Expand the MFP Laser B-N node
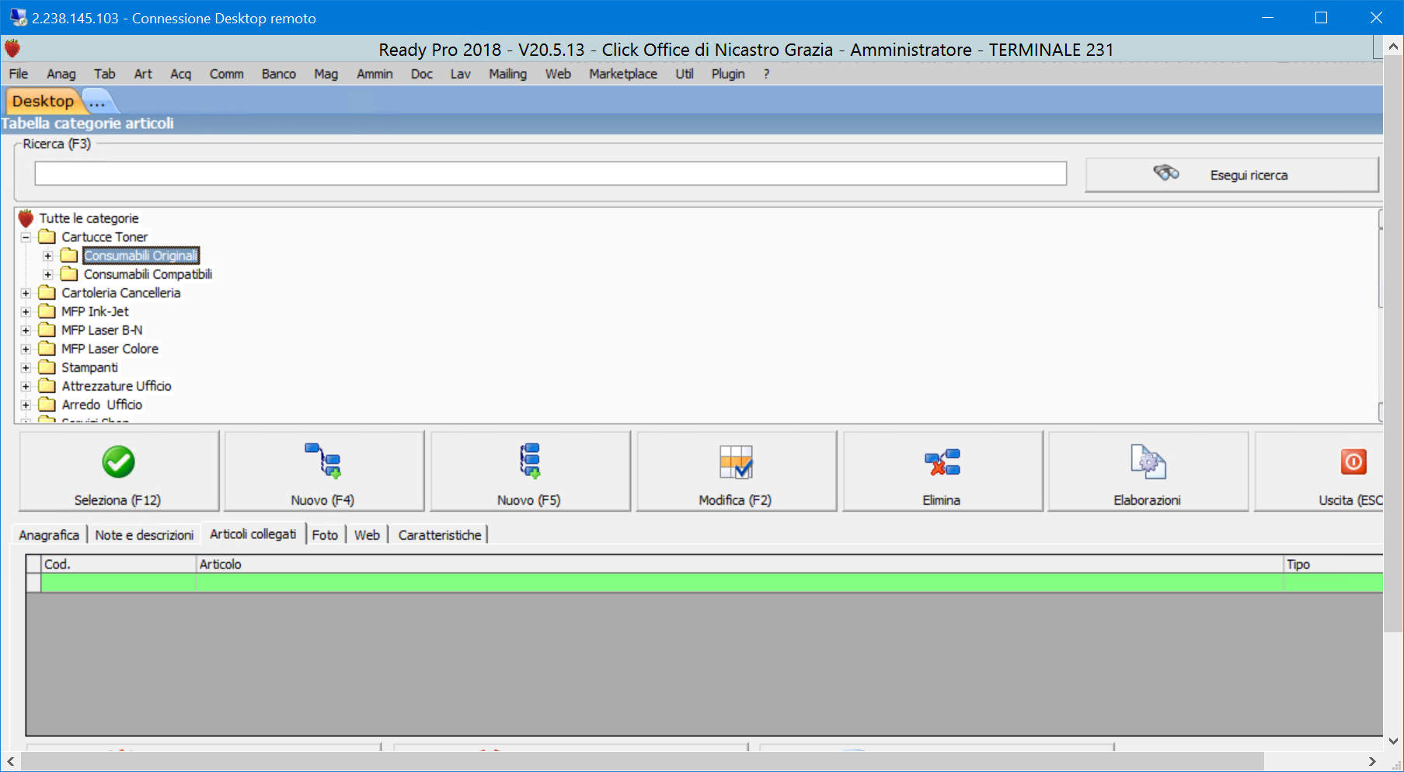1404x772 pixels. (x=26, y=330)
